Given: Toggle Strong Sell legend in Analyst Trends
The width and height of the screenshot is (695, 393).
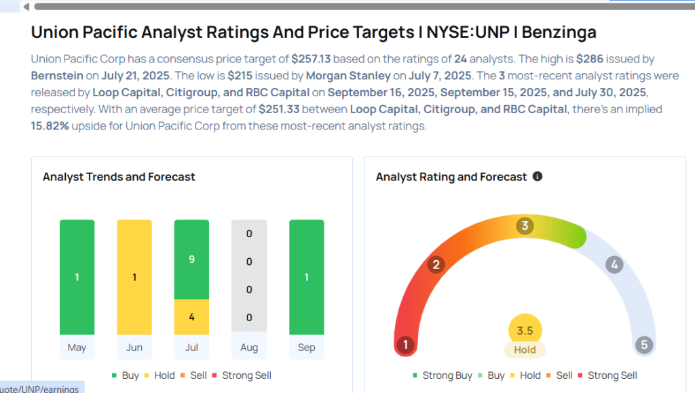Looking at the screenshot, I should [242, 375].
